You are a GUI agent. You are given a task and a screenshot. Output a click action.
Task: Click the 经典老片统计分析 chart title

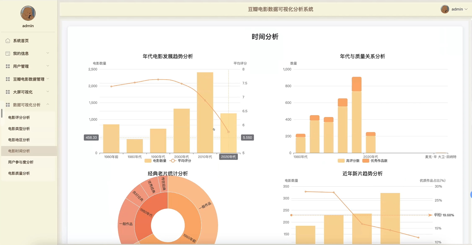(x=168, y=173)
